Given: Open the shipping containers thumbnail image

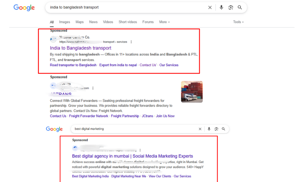Looking at the screenshot, I should point(192,92).
